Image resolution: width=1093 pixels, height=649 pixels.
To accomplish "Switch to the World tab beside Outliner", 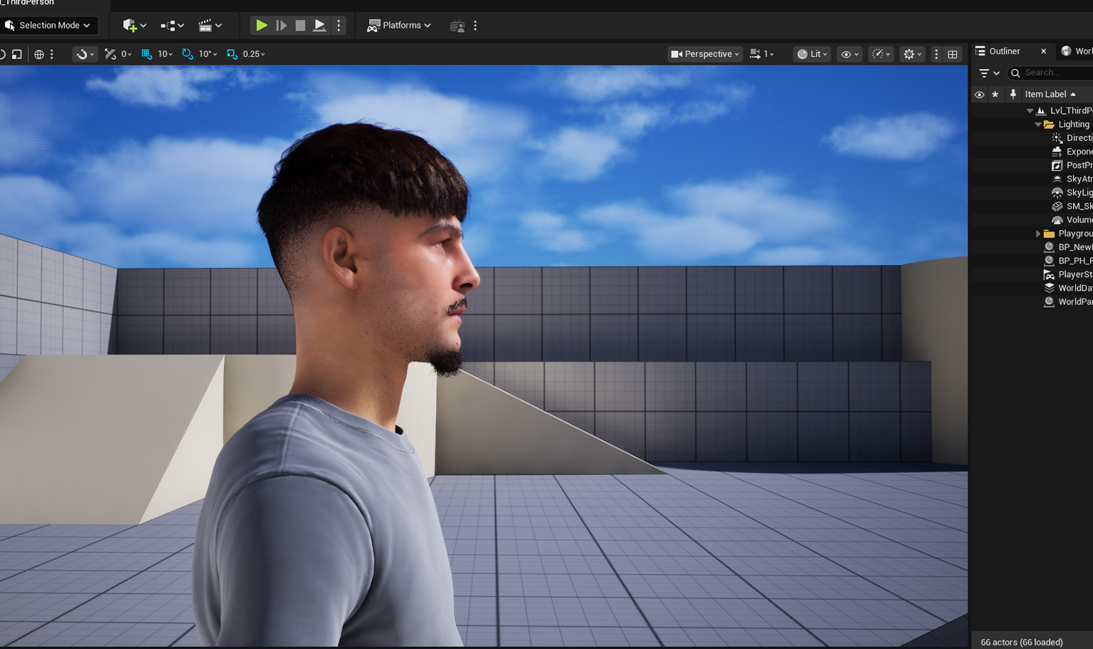I will pos(1080,51).
